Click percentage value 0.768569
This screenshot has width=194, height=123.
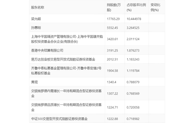[x=133, y=93]
